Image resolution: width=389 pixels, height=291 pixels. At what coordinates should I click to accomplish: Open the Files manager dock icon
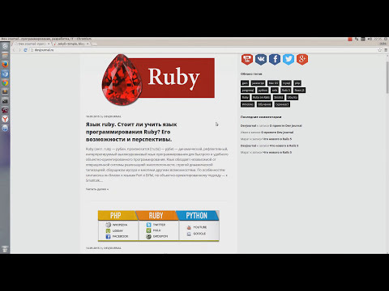click(x=5, y=56)
